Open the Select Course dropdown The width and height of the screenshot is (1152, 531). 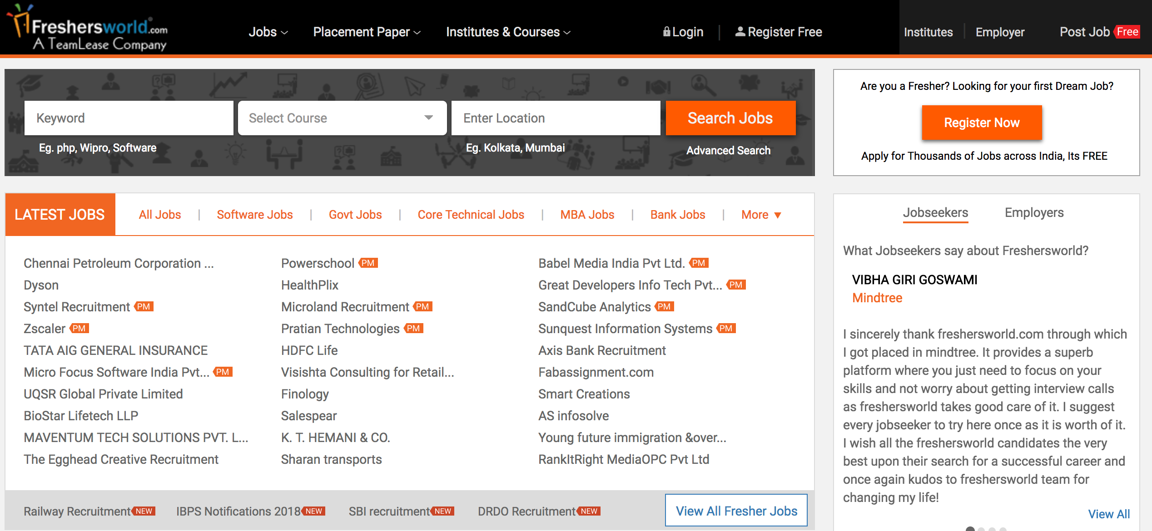(342, 118)
